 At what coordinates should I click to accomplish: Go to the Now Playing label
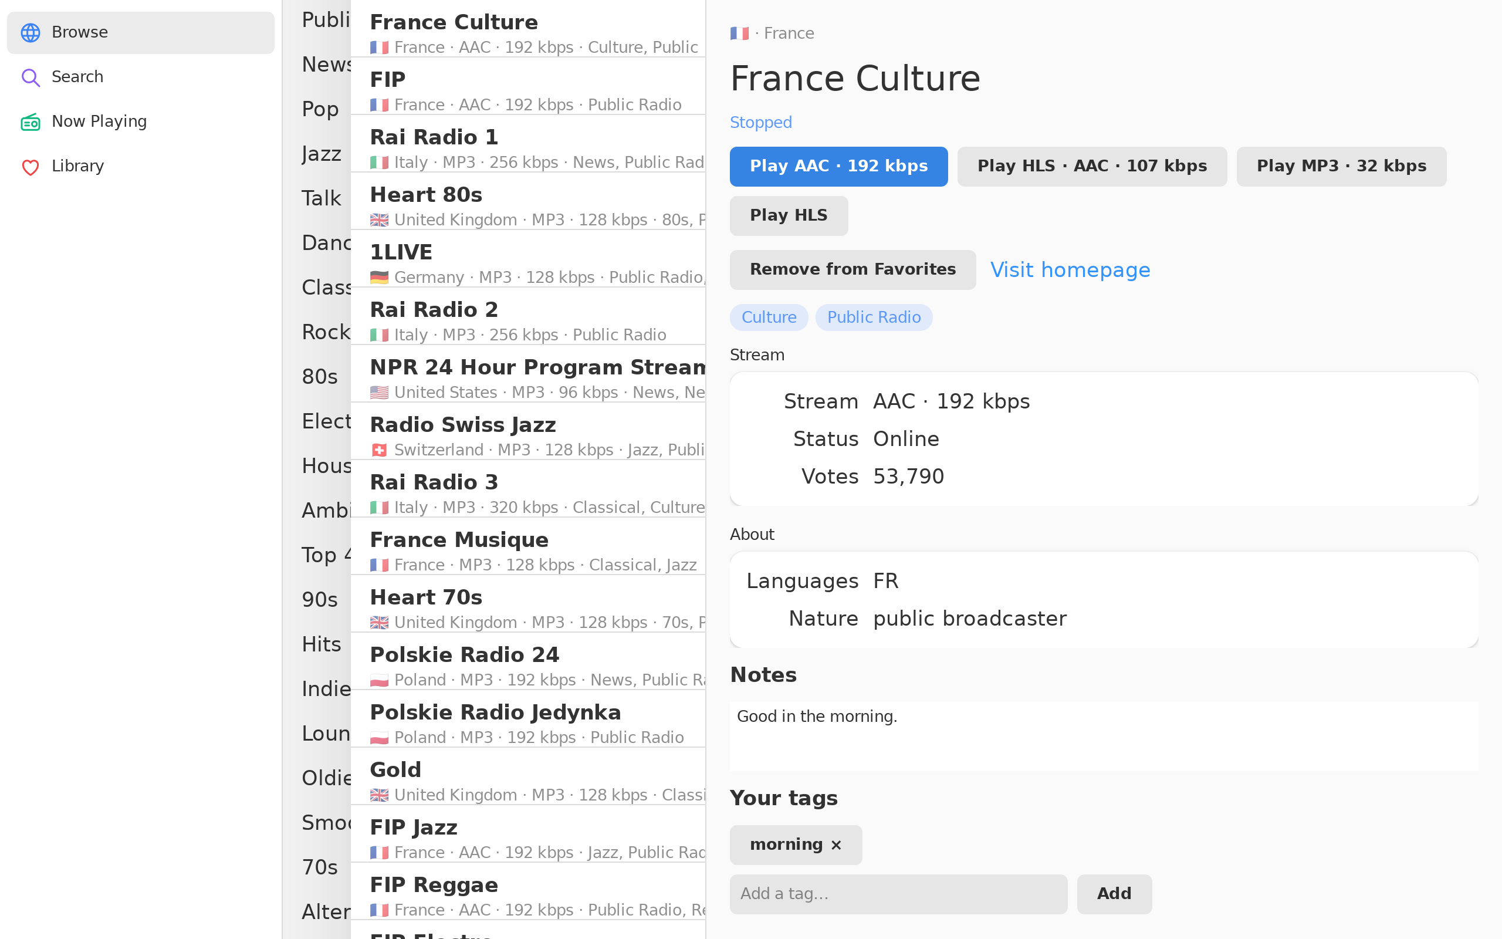click(x=99, y=121)
